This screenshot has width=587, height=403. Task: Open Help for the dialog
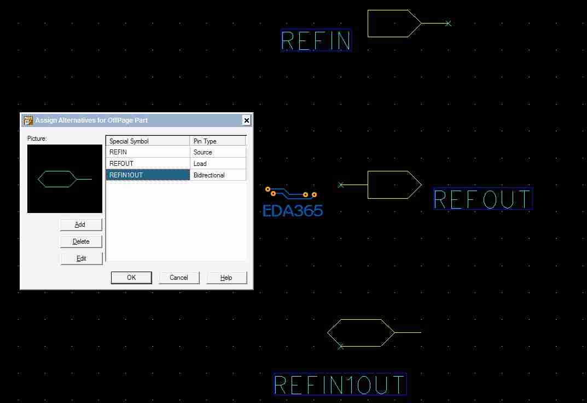(226, 278)
